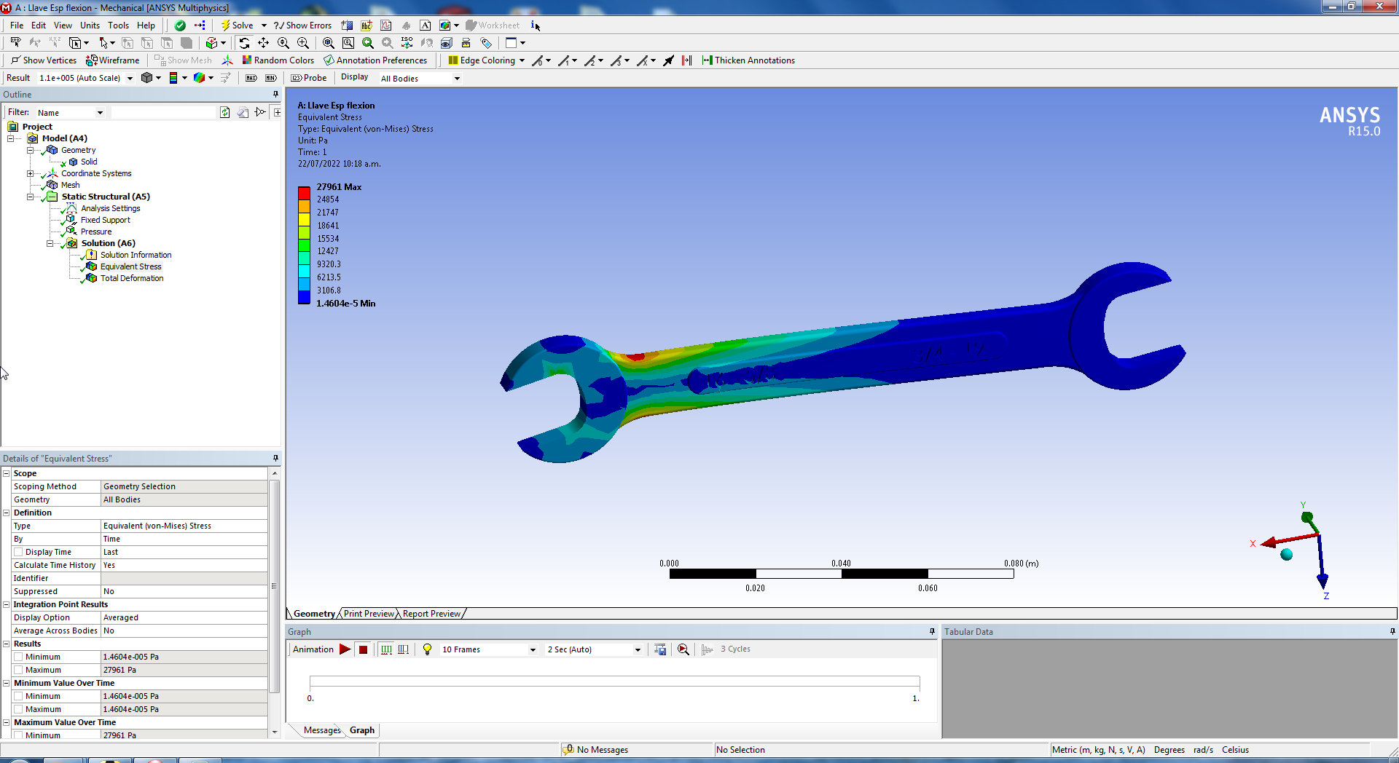Enable the Probe tool
The image size is (1399, 763).
coord(308,78)
